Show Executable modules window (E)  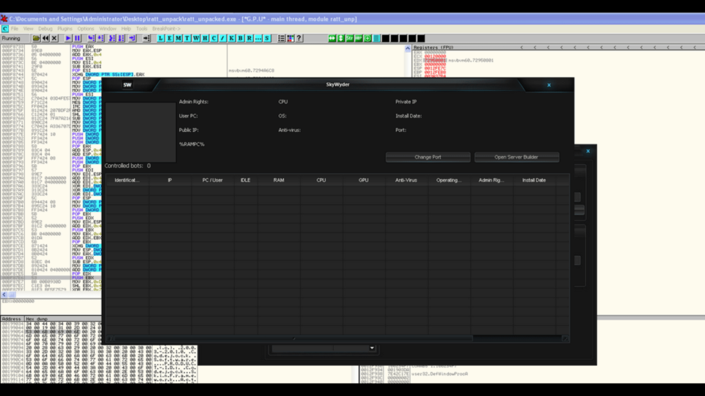click(169, 38)
